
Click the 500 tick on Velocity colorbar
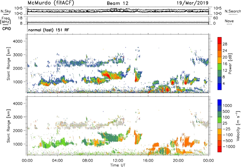[x=226, y=111]
